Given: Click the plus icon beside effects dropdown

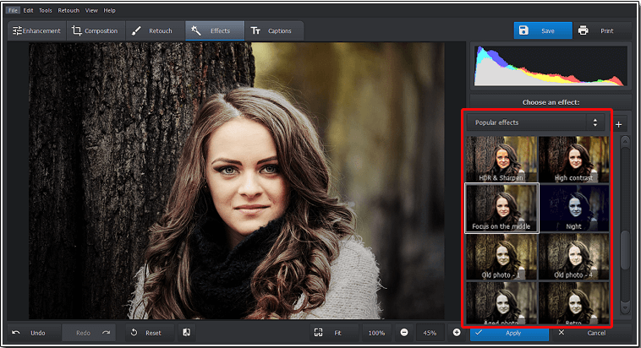Looking at the screenshot, I should (x=618, y=124).
